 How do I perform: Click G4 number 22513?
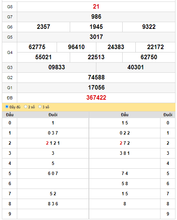(x=96, y=57)
